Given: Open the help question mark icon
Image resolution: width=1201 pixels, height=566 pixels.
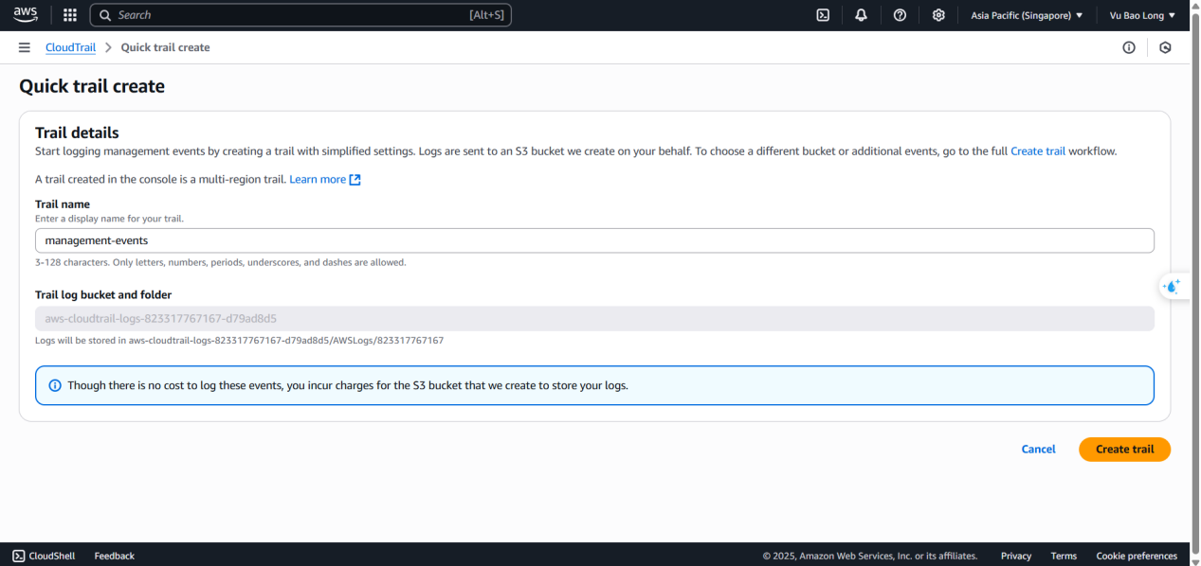Looking at the screenshot, I should 900,15.
